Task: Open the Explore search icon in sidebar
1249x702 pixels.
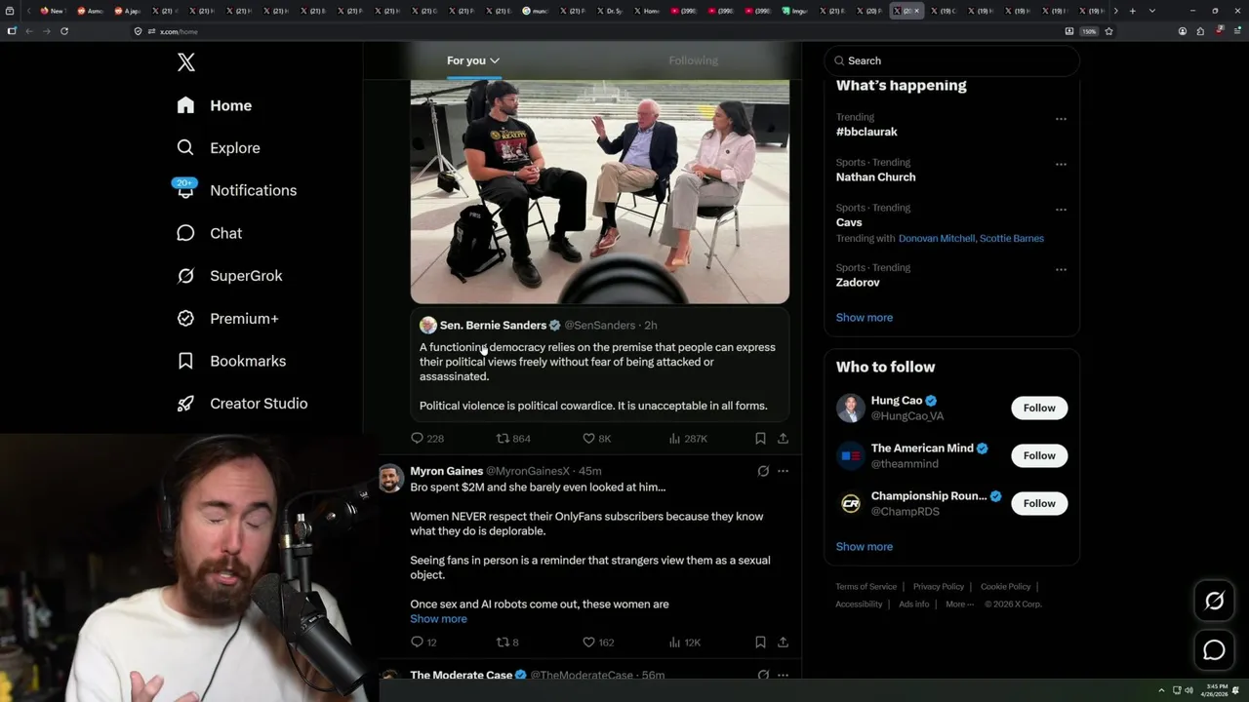Action: [185, 148]
